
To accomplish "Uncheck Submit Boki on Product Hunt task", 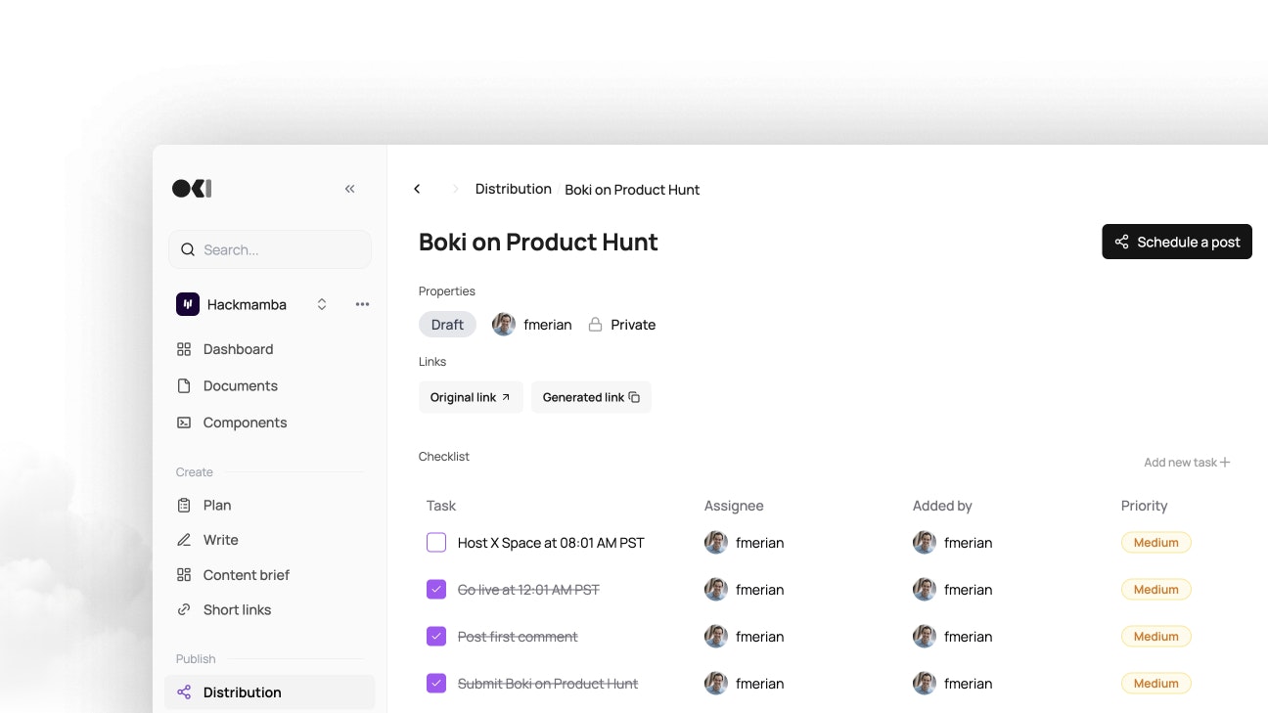I will [x=436, y=684].
